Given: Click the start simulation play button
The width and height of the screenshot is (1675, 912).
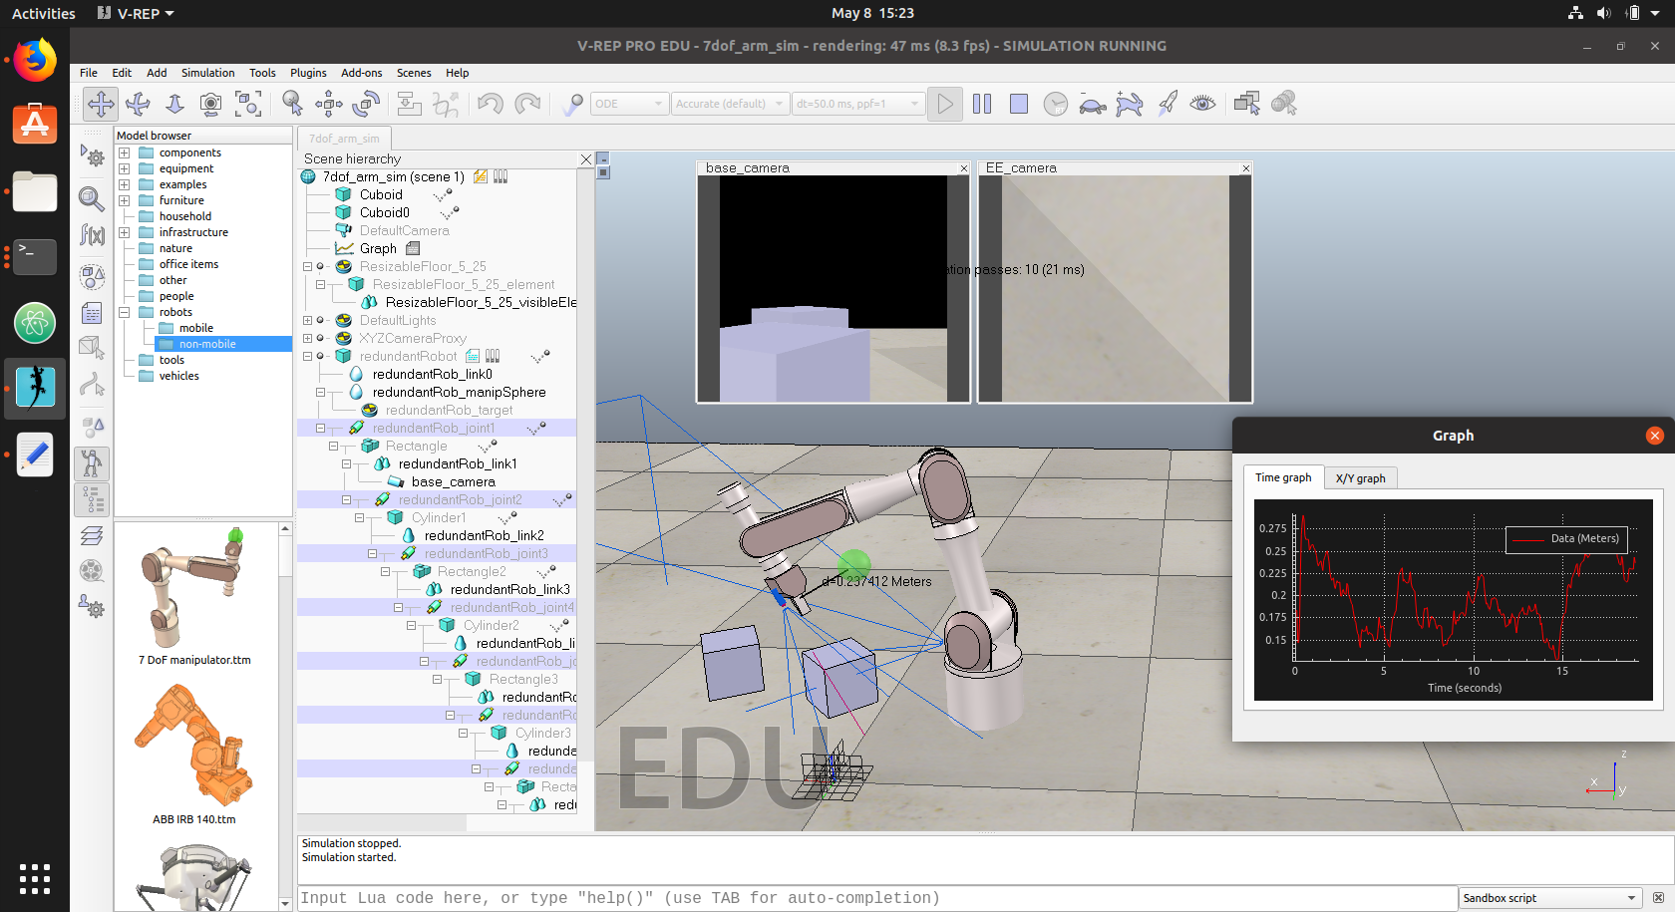Looking at the screenshot, I should pyautogui.click(x=945, y=104).
